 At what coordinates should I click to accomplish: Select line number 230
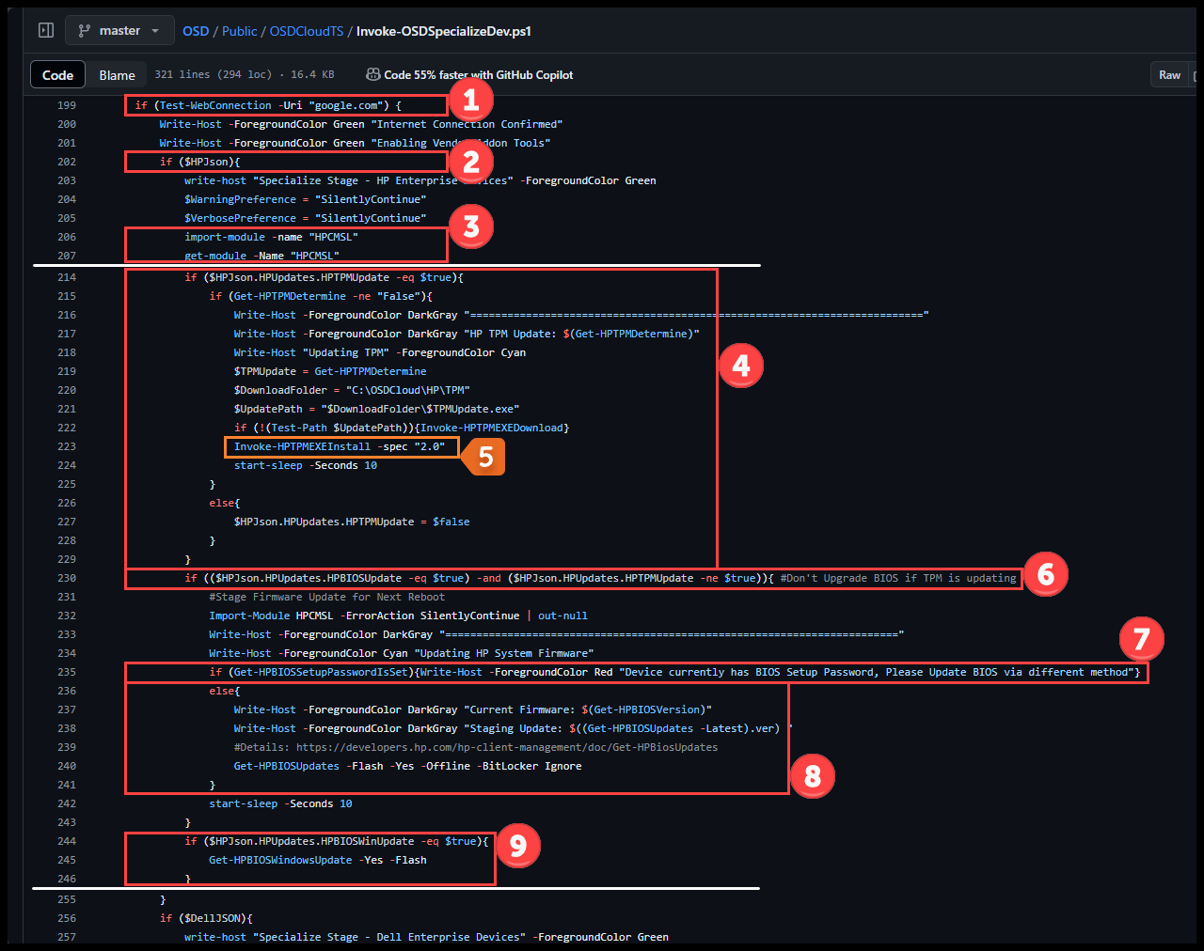[x=66, y=578]
